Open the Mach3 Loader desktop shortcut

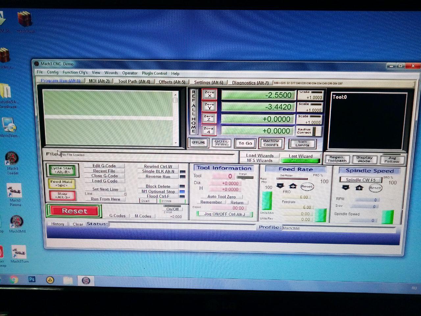(x=12, y=163)
